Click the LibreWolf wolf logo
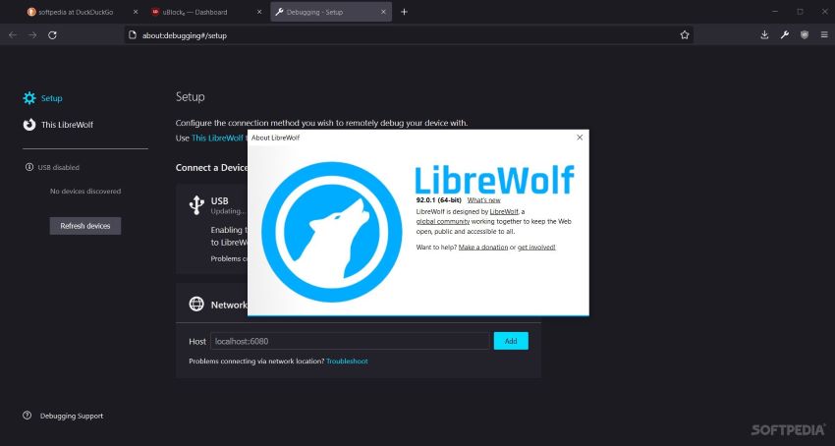 [x=331, y=232]
